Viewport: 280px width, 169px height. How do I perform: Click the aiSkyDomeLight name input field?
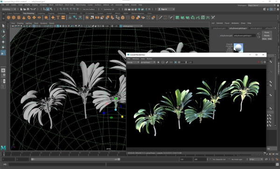point(245,36)
